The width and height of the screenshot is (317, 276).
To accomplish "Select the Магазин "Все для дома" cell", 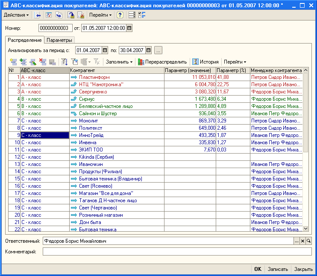I will [117, 193].
